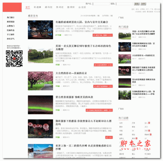Image resolution: width=163 pixels, height=161 pixels.
Task: Open the 手工制作 hot topic tag
Action: [148, 154]
